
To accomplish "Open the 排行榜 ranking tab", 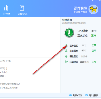I will 6,10.
